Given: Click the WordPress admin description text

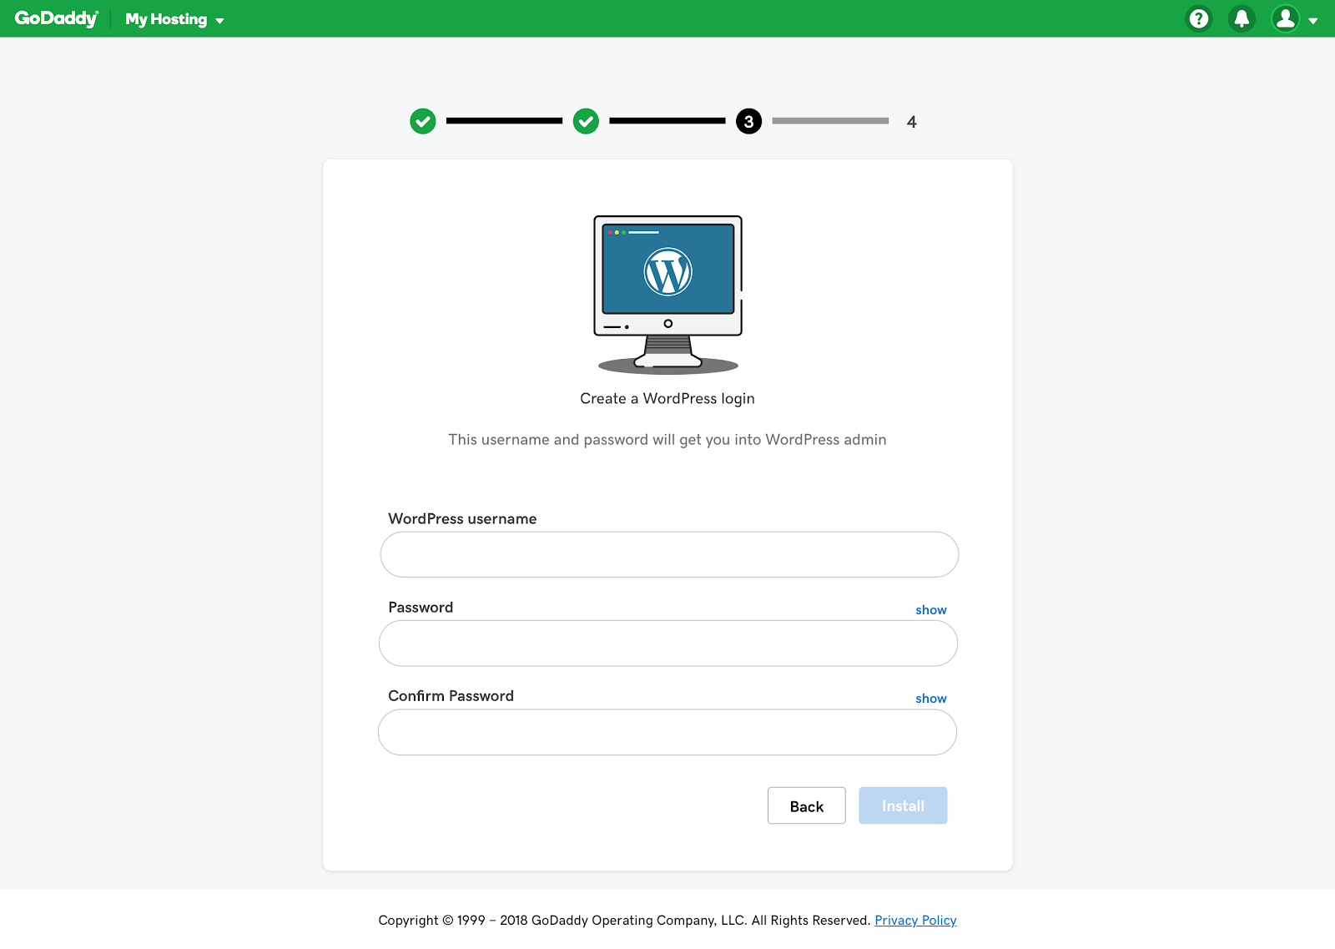Looking at the screenshot, I should click(667, 440).
